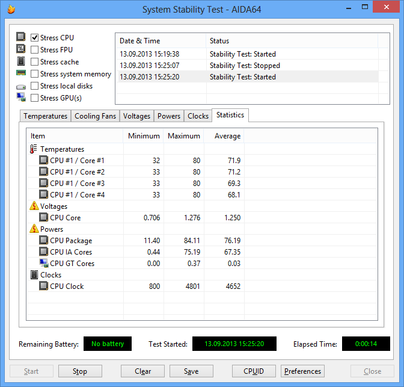This screenshot has width=404, height=387.
Task: Click the Maximum column header
Action: point(184,136)
